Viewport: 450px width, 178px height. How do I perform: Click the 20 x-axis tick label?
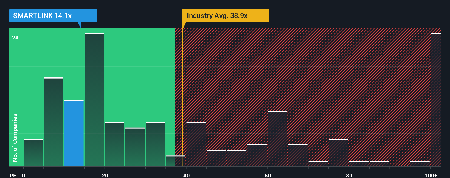[x=105, y=175]
